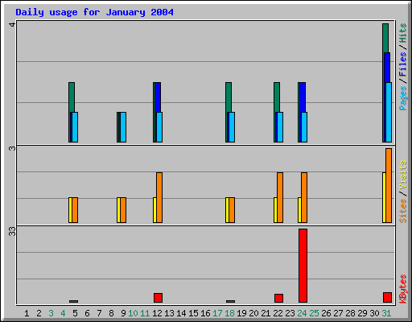Click the yellow Visits bar for day 5
412x322 pixels.
70,210
